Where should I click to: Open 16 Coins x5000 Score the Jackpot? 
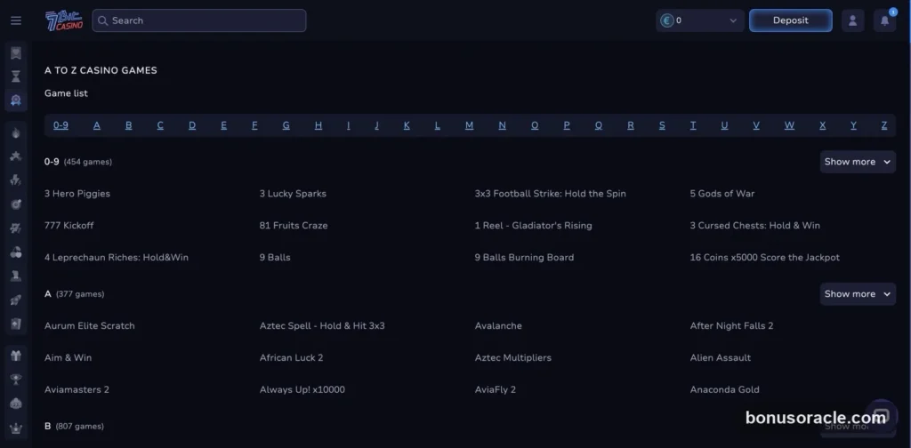[x=764, y=258]
